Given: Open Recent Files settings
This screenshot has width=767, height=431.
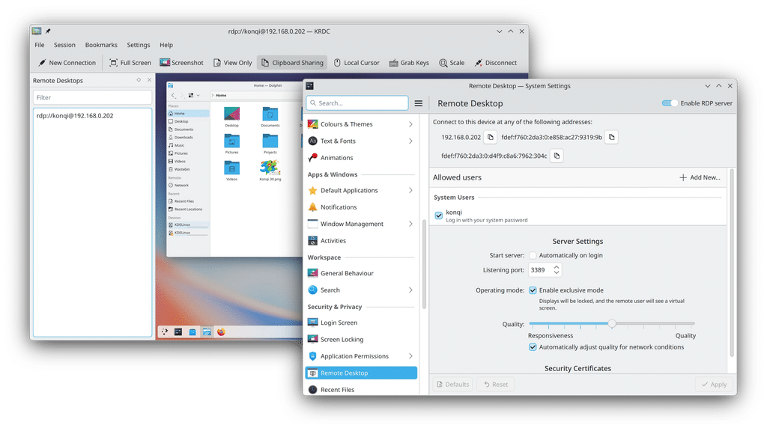Looking at the screenshot, I should click(x=361, y=389).
